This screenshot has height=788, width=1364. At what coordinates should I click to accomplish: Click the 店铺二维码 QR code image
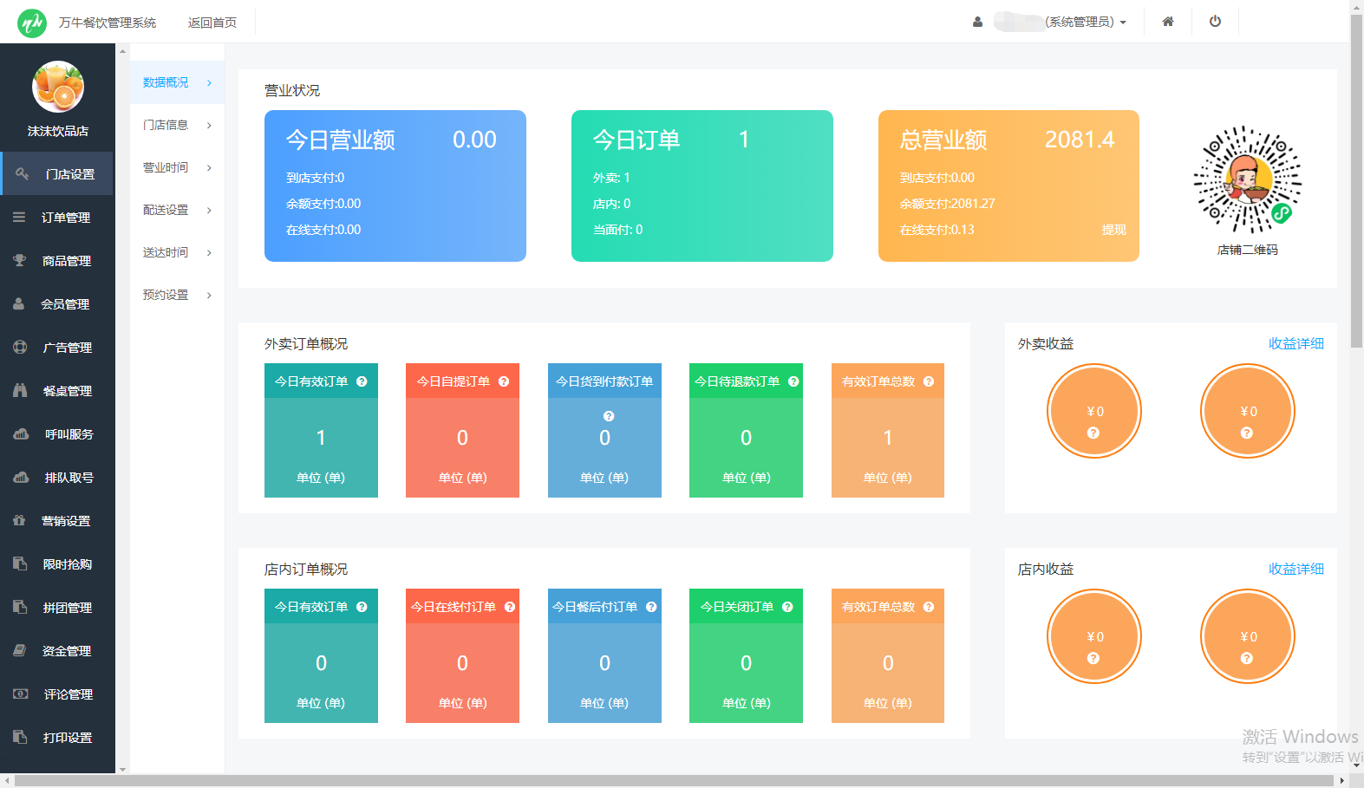point(1247,180)
